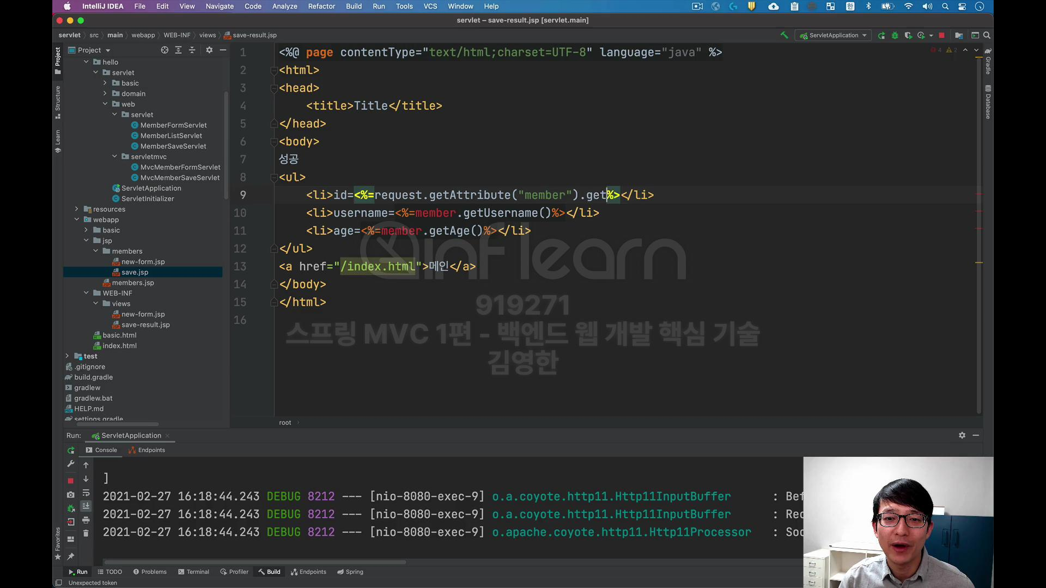Open Run panel settings gear
Viewport: 1046px width, 588px height.
[962, 436]
